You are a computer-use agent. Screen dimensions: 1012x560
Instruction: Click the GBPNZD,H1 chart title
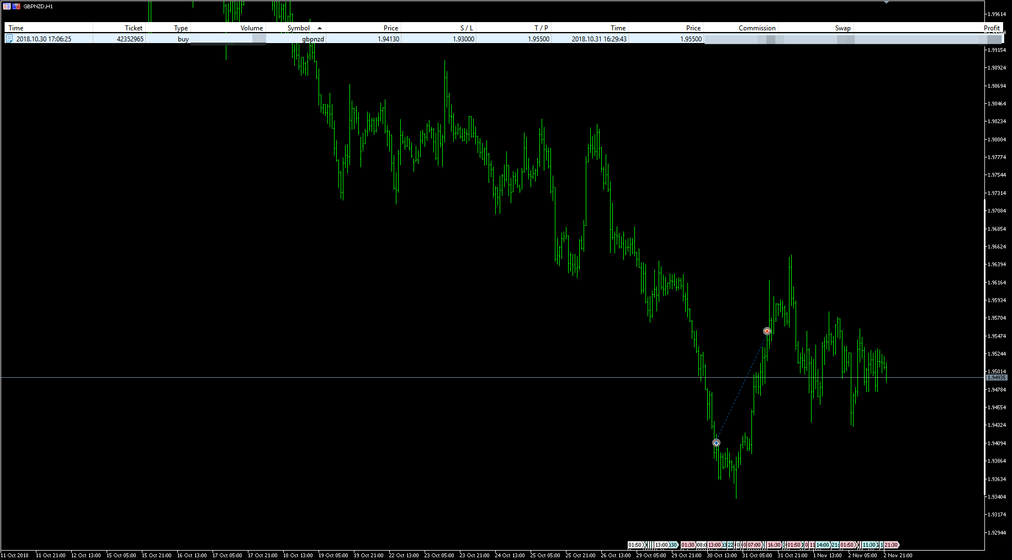click(38, 7)
